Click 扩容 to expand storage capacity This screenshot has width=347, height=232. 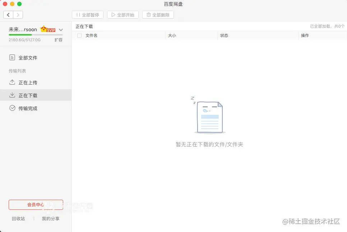point(59,40)
